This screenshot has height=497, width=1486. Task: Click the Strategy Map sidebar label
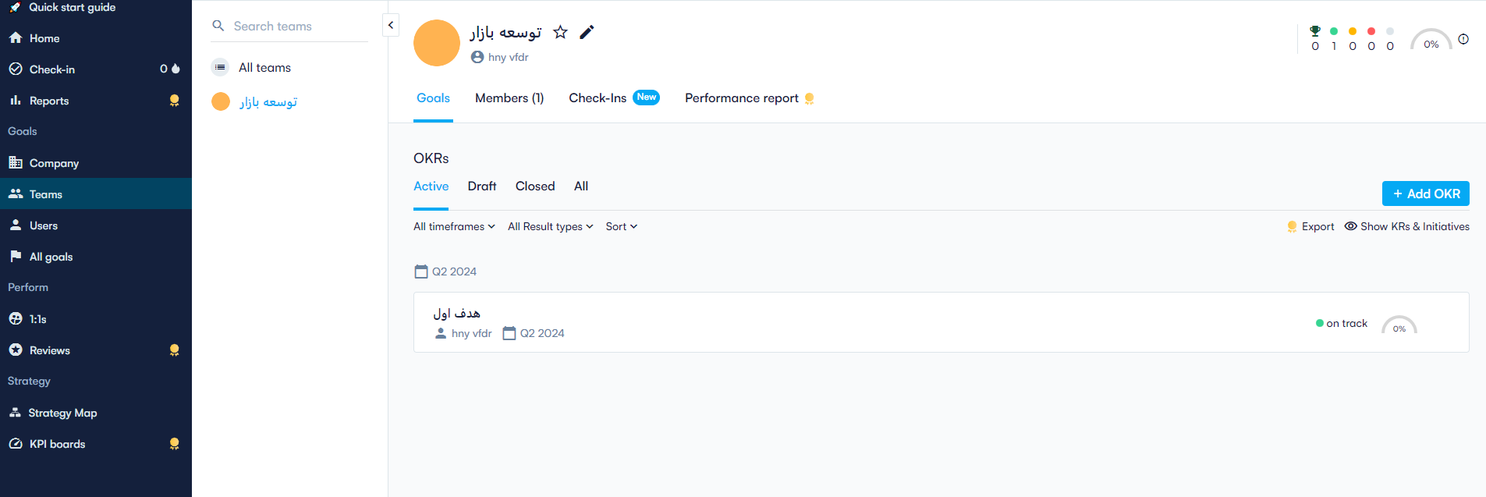[62, 413]
